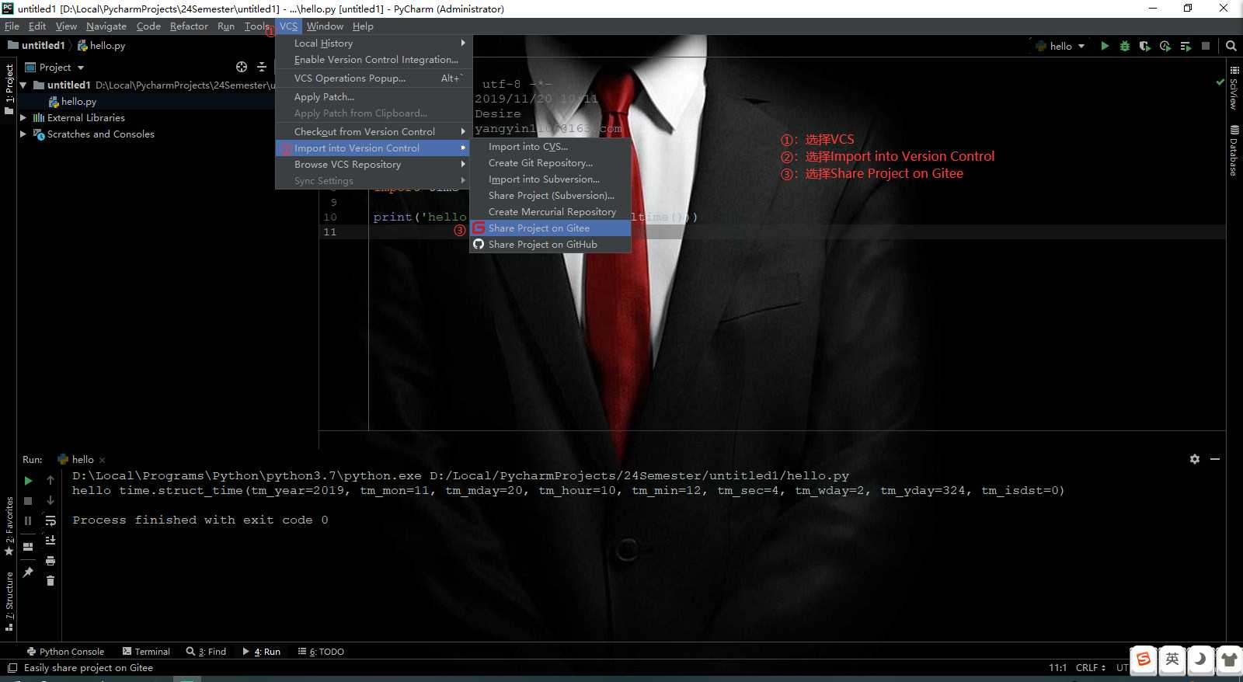Viewport: 1243px width, 682px height.
Task: Select Share Project on GitHub
Action: pos(550,245)
